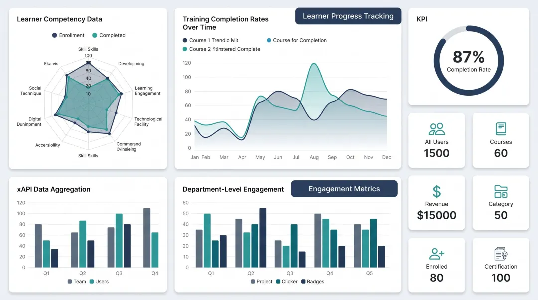Click the "KPI" card heading
Screen dimensions: 538x300
(422, 19)
